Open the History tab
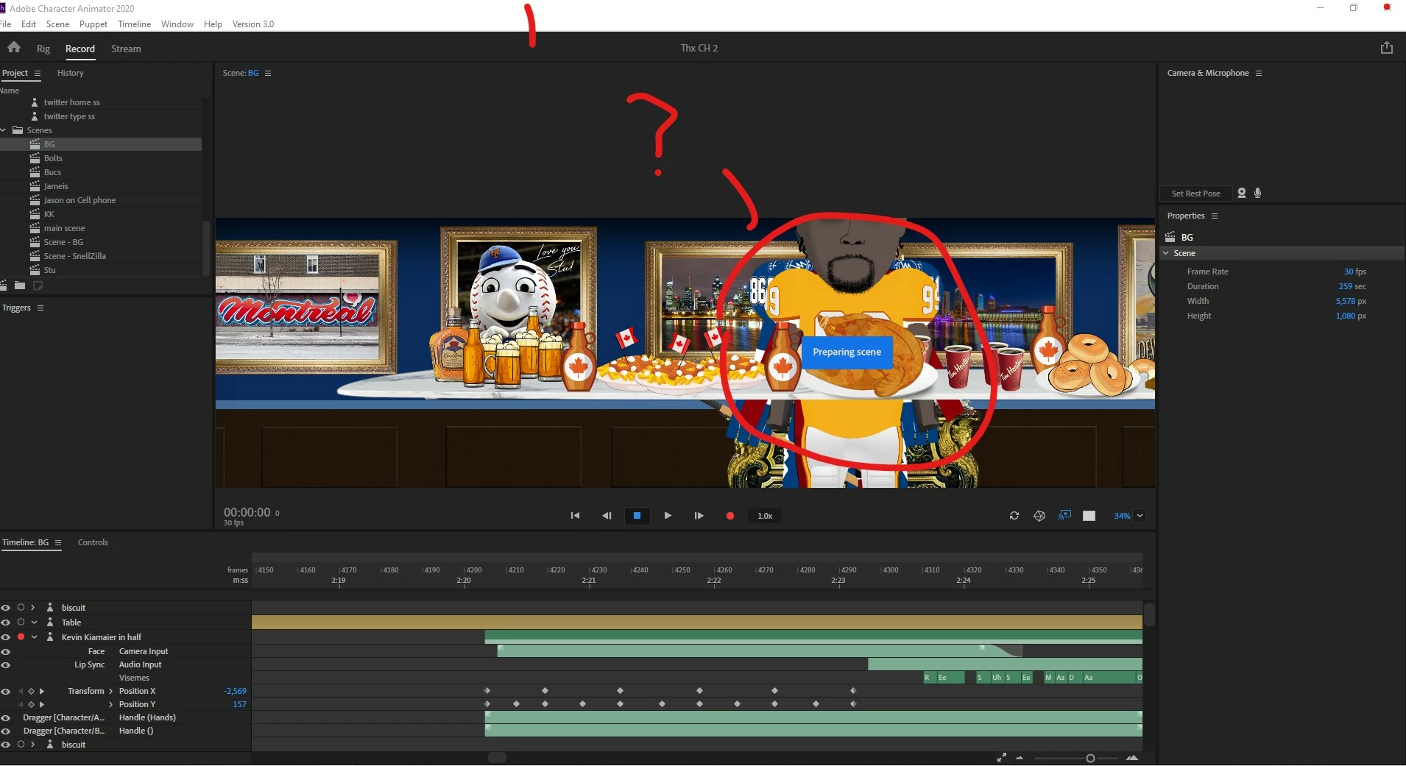This screenshot has height=766, width=1406. tap(71, 73)
